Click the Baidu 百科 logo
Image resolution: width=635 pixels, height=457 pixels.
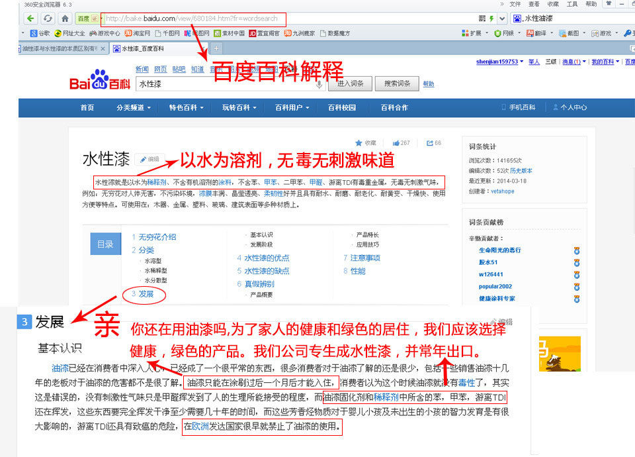click(100, 80)
